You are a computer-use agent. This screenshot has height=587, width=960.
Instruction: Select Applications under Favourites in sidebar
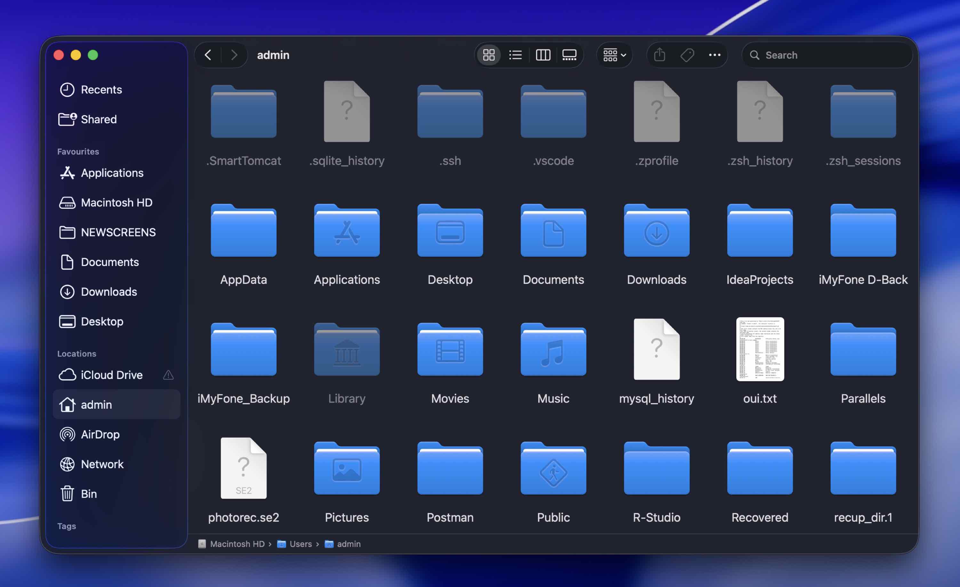click(x=116, y=173)
